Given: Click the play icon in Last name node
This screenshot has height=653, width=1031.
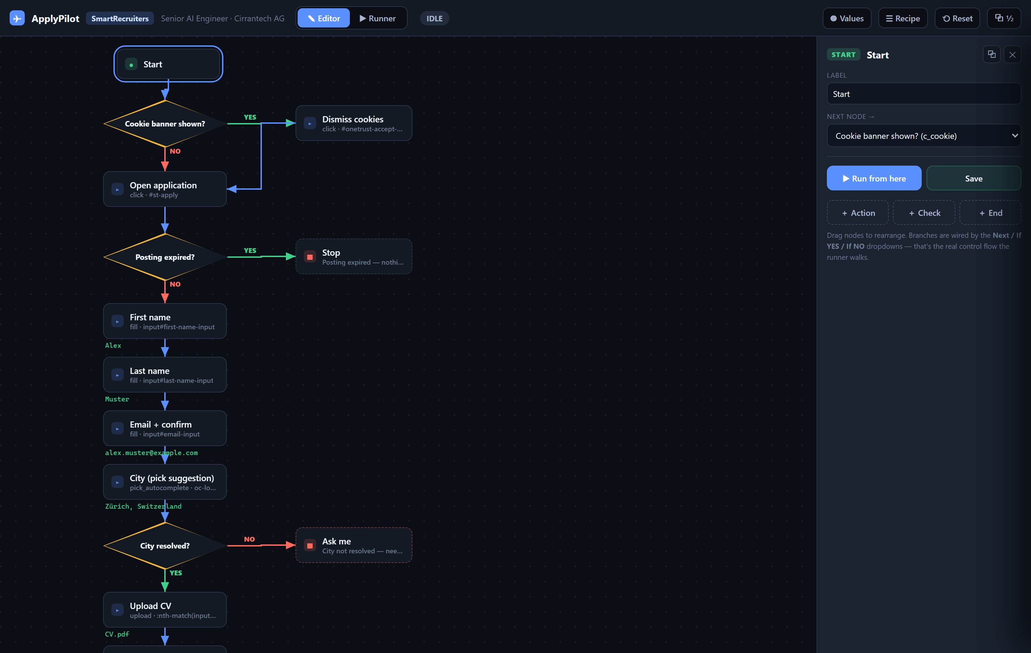Looking at the screenshot, I should pyautogui.click(x=117, y=375).
